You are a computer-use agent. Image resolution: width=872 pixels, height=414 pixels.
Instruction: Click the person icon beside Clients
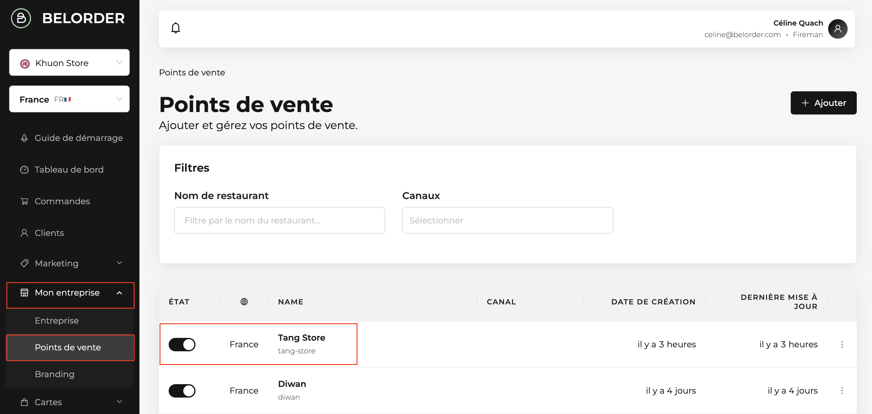(x=24, y=233)
